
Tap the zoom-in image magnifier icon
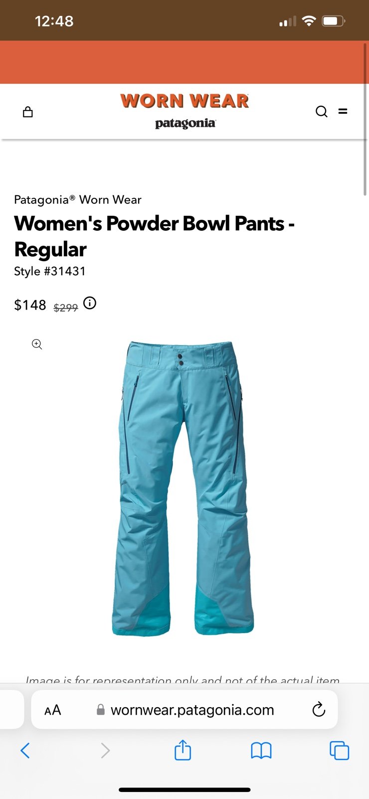point(37,344)
